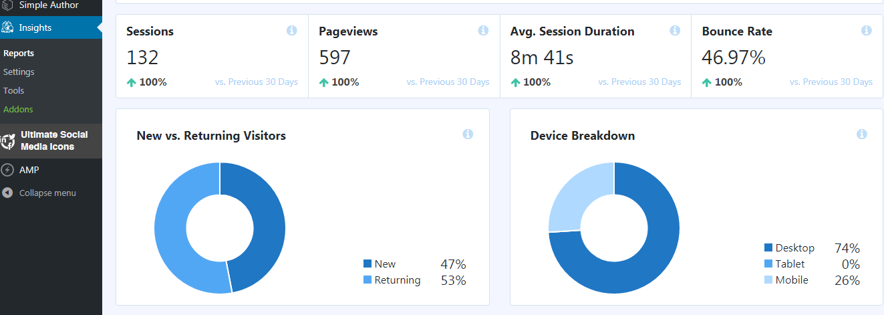Click the duration value 8m 41s

542,58
